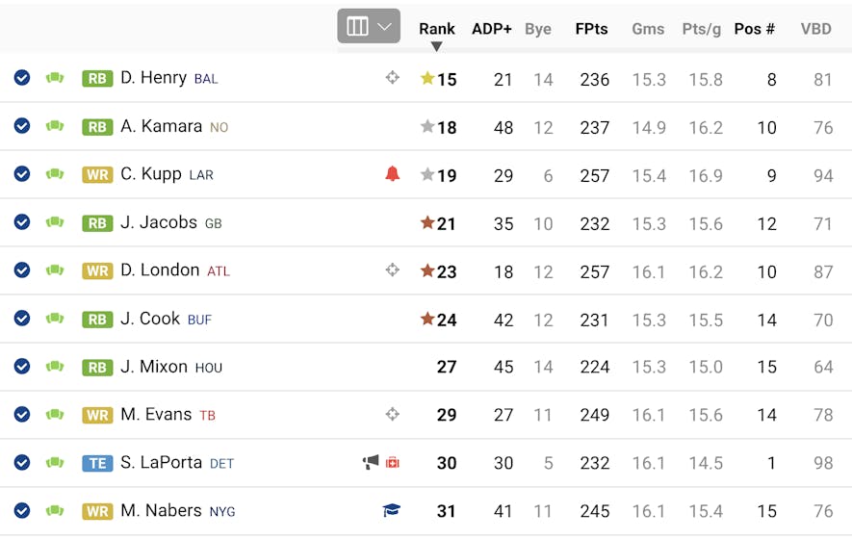Sort by the ADP+ column header
Image resolution: width=852 pixels, height=539 pixels.
pos(492,29)
